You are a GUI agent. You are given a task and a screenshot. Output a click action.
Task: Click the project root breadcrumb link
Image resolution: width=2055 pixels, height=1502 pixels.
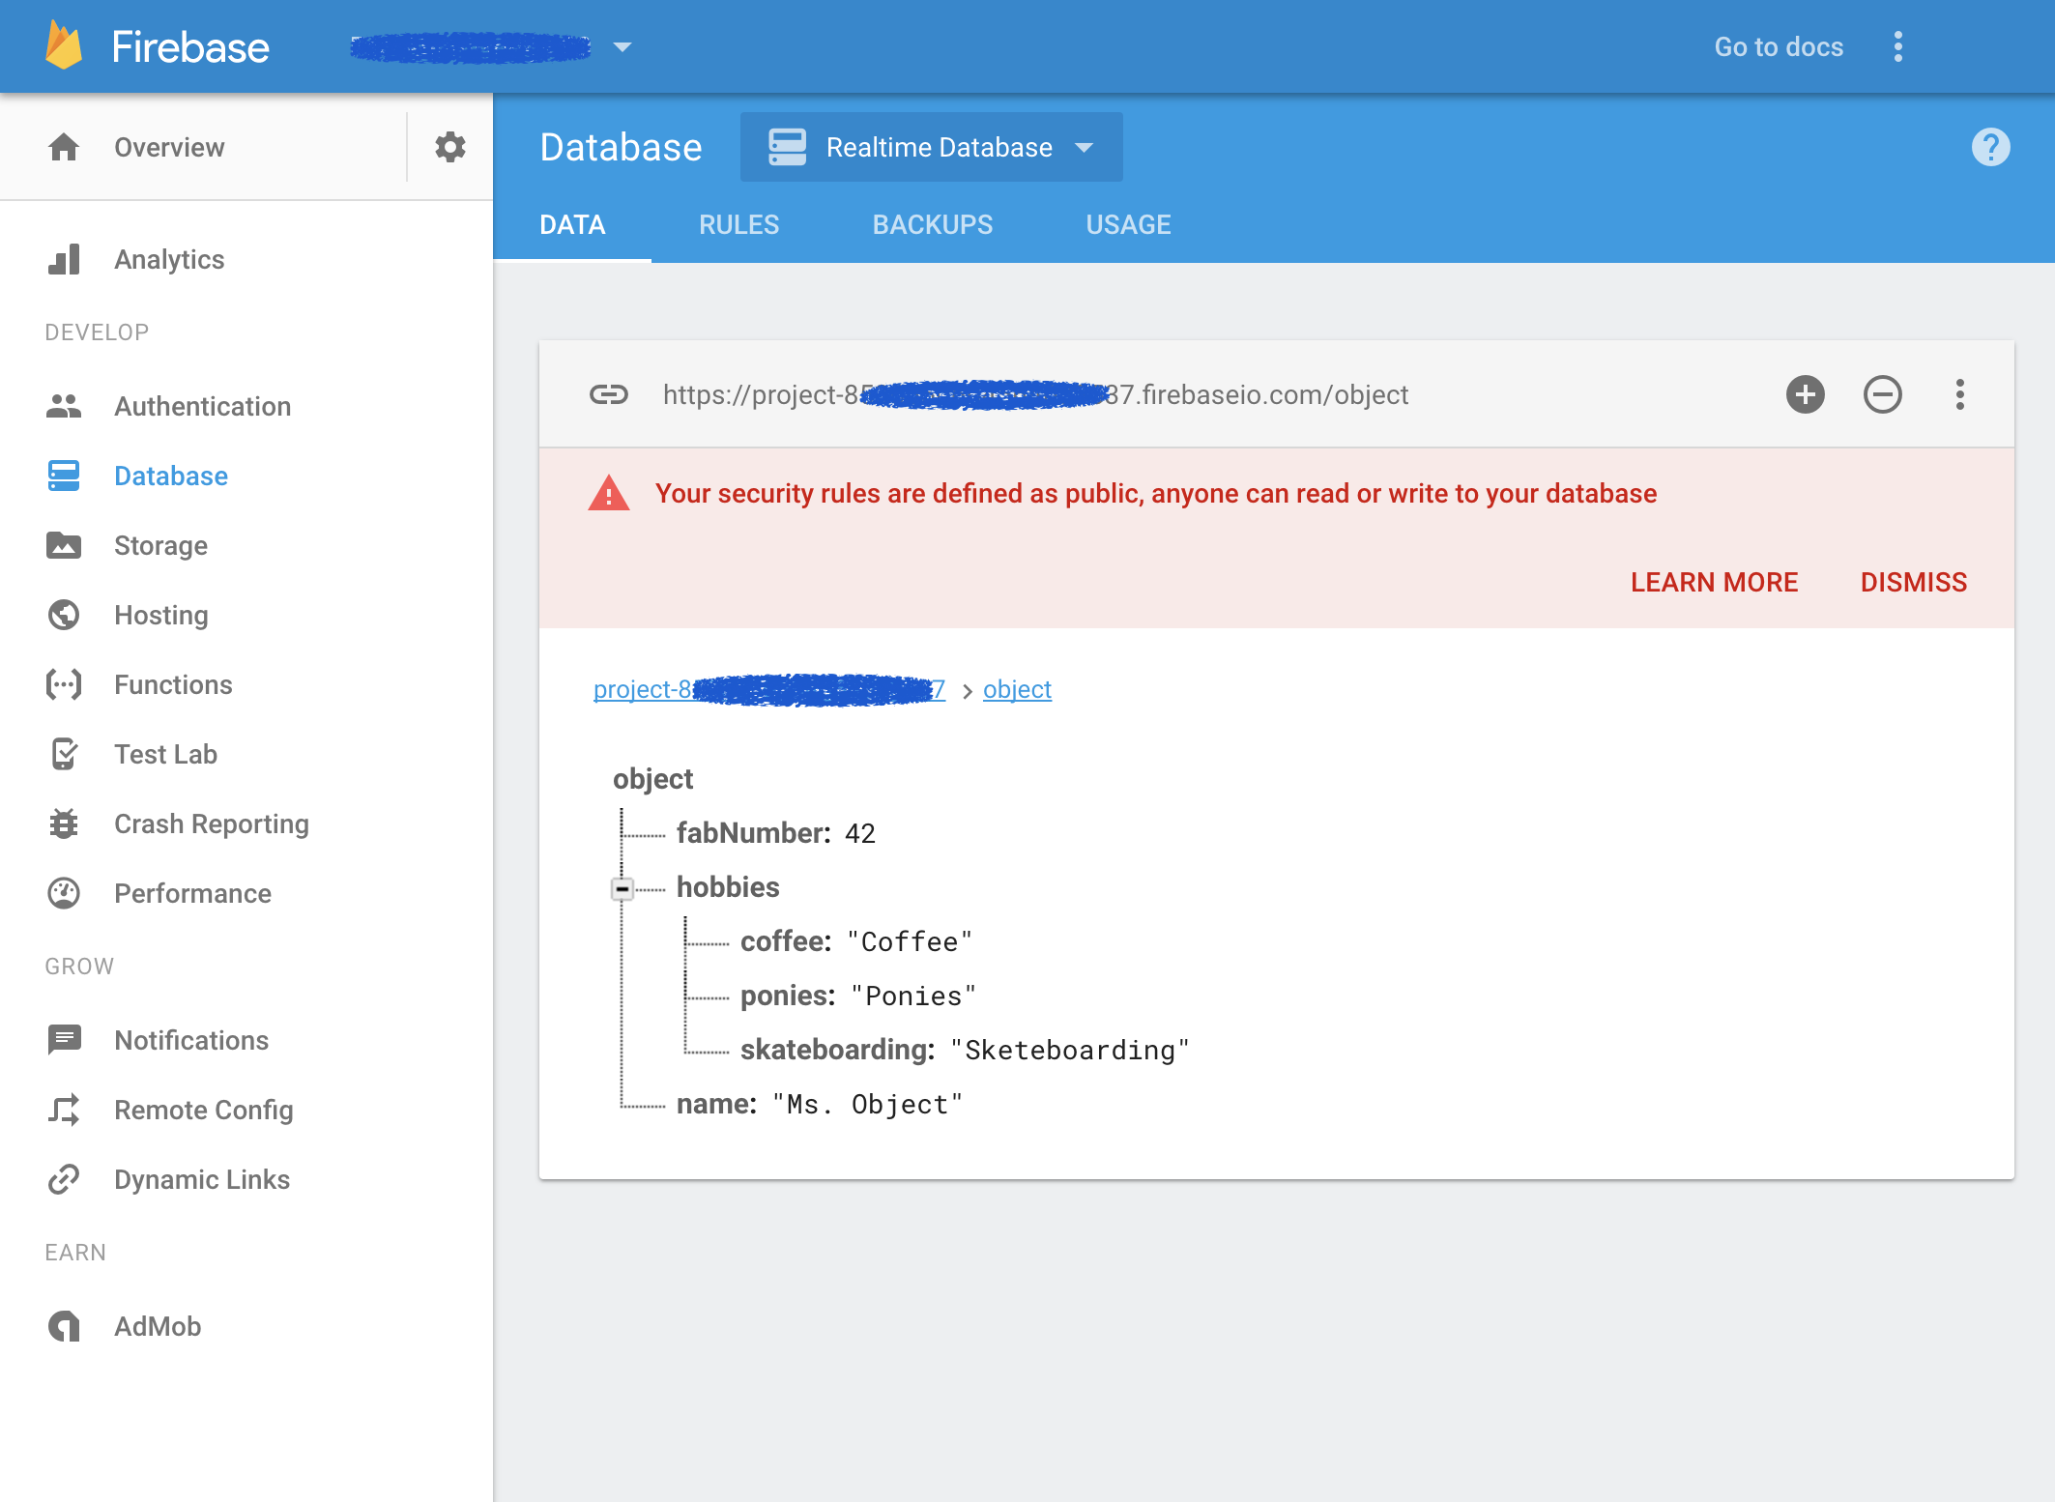coord(769,689)
